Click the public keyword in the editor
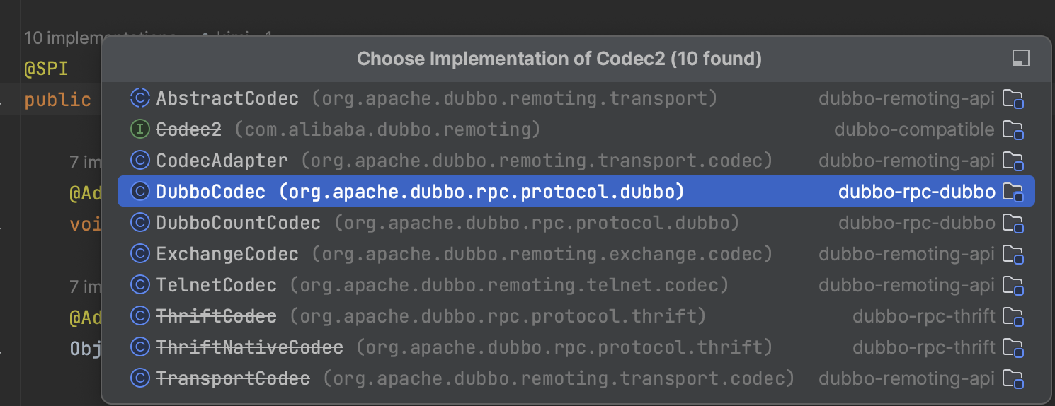 57,100
